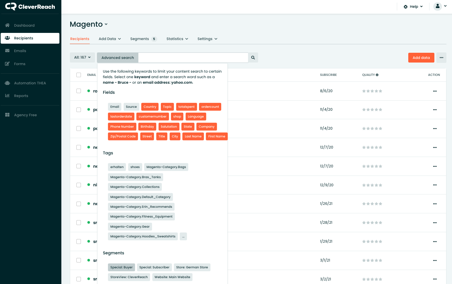This screenshot has width=452, height=284.
Task: Check the 12/9/20 recipient row checkbox
Action: 79,185
